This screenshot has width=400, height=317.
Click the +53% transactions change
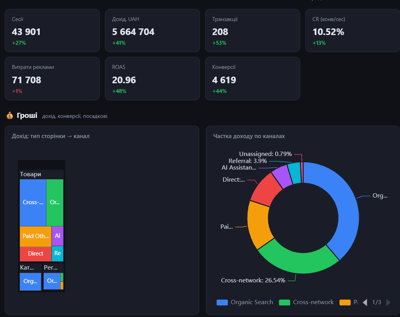click(x=219, y=43)
